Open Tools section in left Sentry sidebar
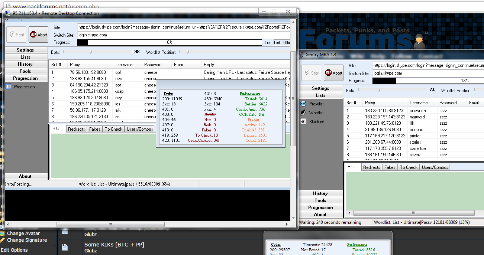484x255 pixels. [25, 71]
